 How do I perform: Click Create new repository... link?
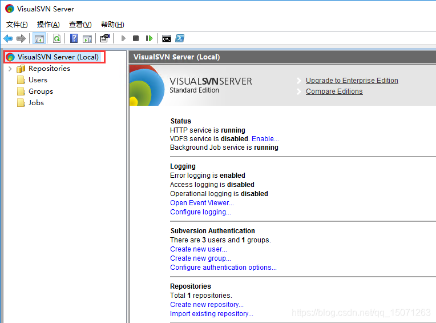[207, 304]
